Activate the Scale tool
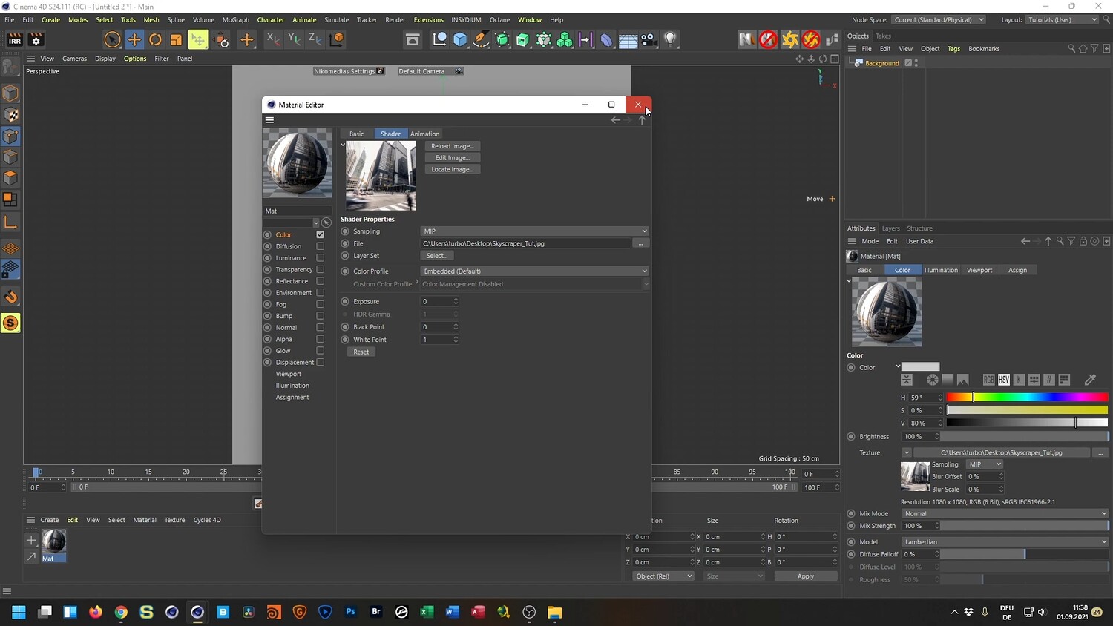Viewport: 1113px width, 626px height. pyautogui.click(x=177, y=39)
